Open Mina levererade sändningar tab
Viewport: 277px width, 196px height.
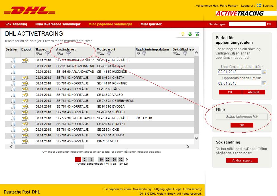click(x=58, y=24)
